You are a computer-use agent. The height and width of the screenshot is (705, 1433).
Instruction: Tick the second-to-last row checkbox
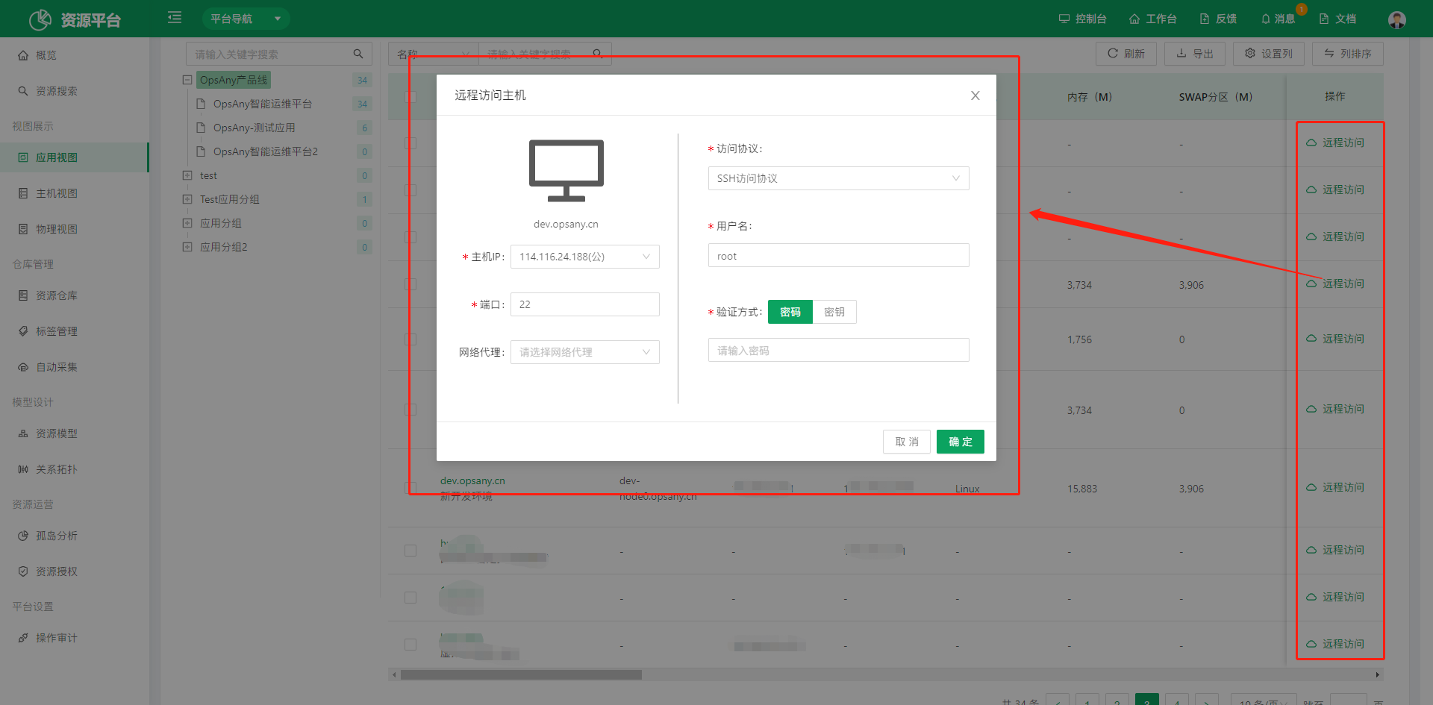[410, 598]
